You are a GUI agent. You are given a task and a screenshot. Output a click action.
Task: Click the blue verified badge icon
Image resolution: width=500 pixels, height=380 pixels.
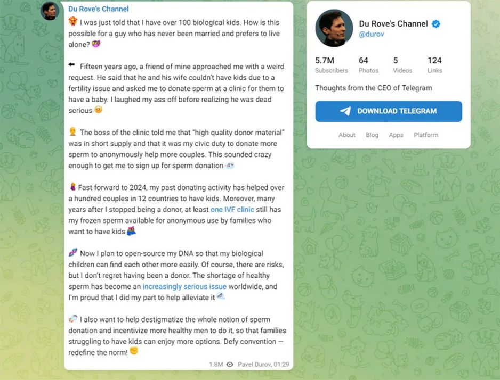(436, 24)
